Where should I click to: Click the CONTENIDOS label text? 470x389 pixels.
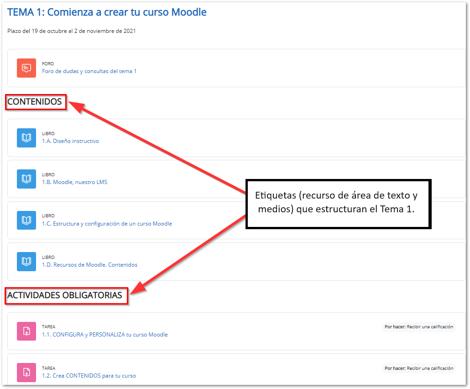(x=35, y=102)
